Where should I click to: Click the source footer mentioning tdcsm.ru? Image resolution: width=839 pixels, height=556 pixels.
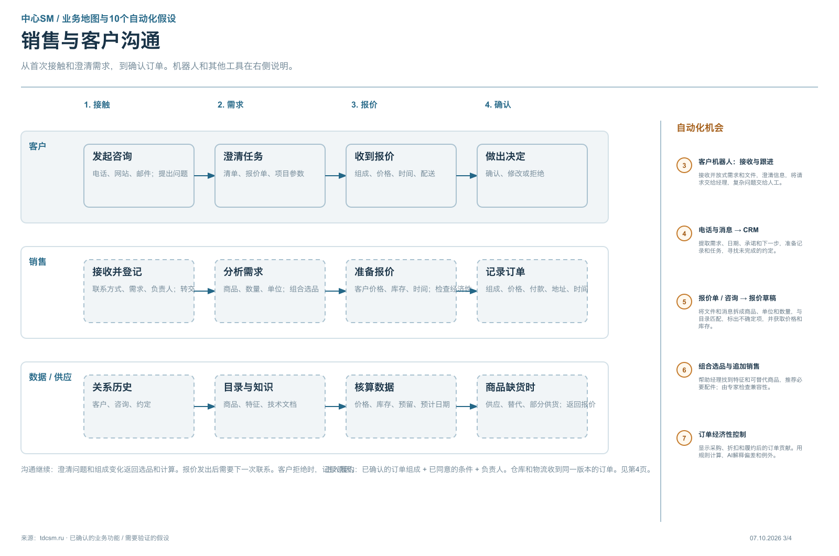pos(95,538)
